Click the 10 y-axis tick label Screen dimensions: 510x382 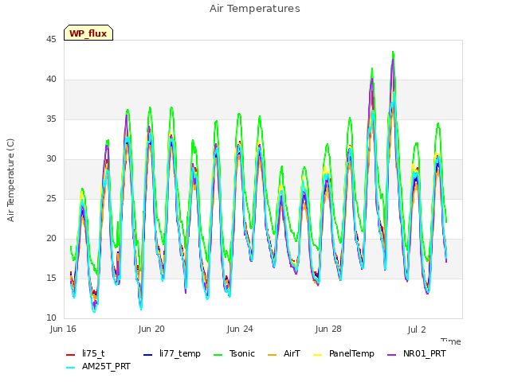pyautogui.click(x=51, y=318)
